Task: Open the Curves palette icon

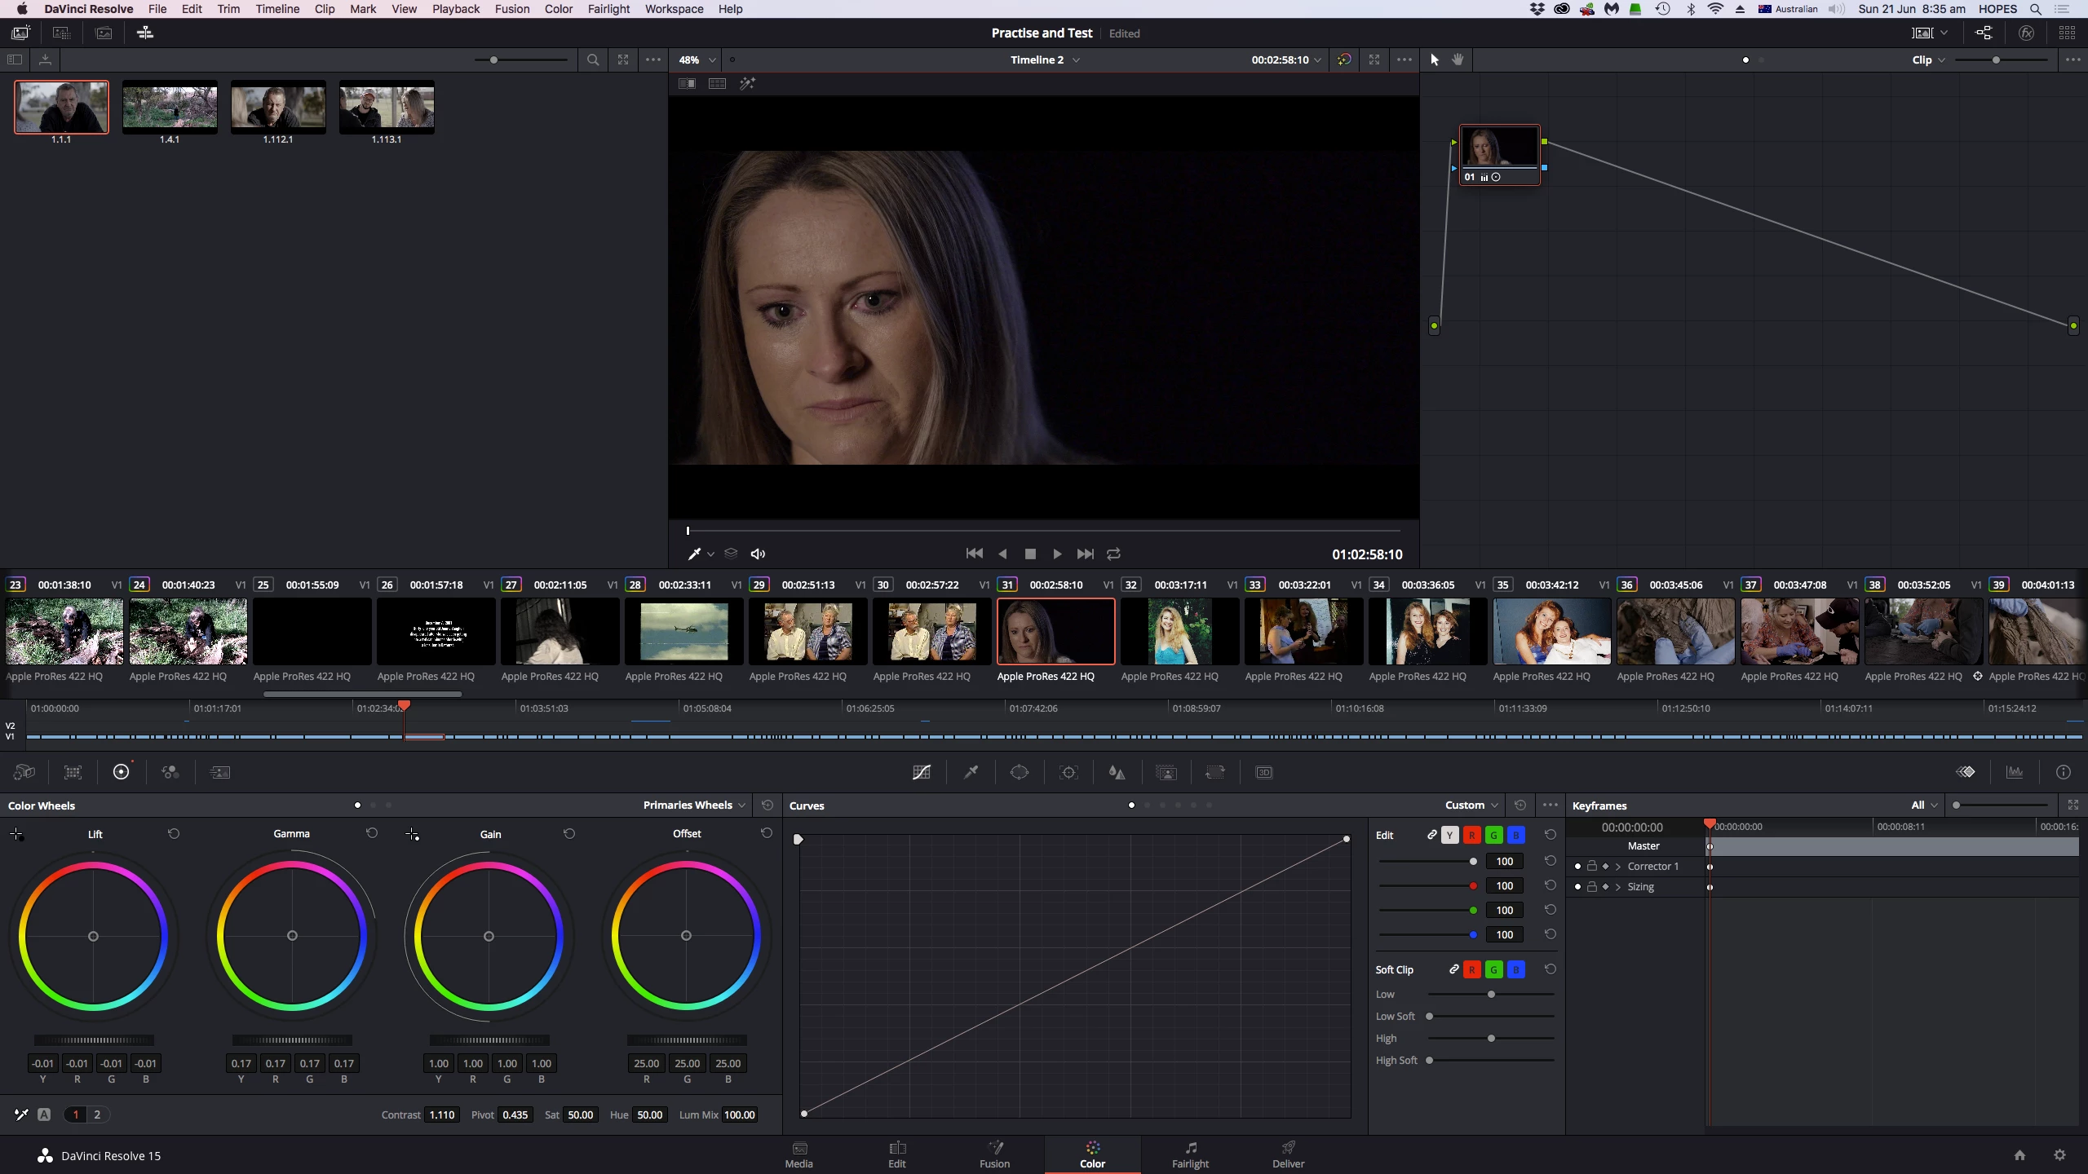Action: tap(922, 772)
